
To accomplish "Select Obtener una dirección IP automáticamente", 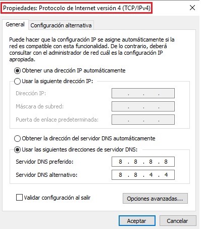I will (17, 70).
